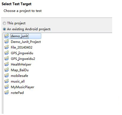The width and height of the screenshot is (122, 115).
Task: Click the notePad project folder icon
Action: 7,93
